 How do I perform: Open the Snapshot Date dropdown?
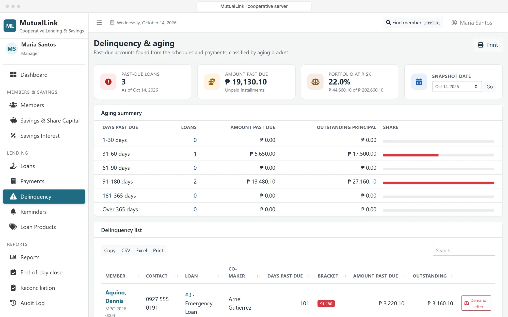pyautogui.click(x=457, y=86)
